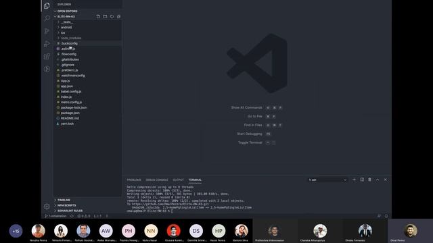
Task: Collapse all folders in Explorer
Action: 119,16
